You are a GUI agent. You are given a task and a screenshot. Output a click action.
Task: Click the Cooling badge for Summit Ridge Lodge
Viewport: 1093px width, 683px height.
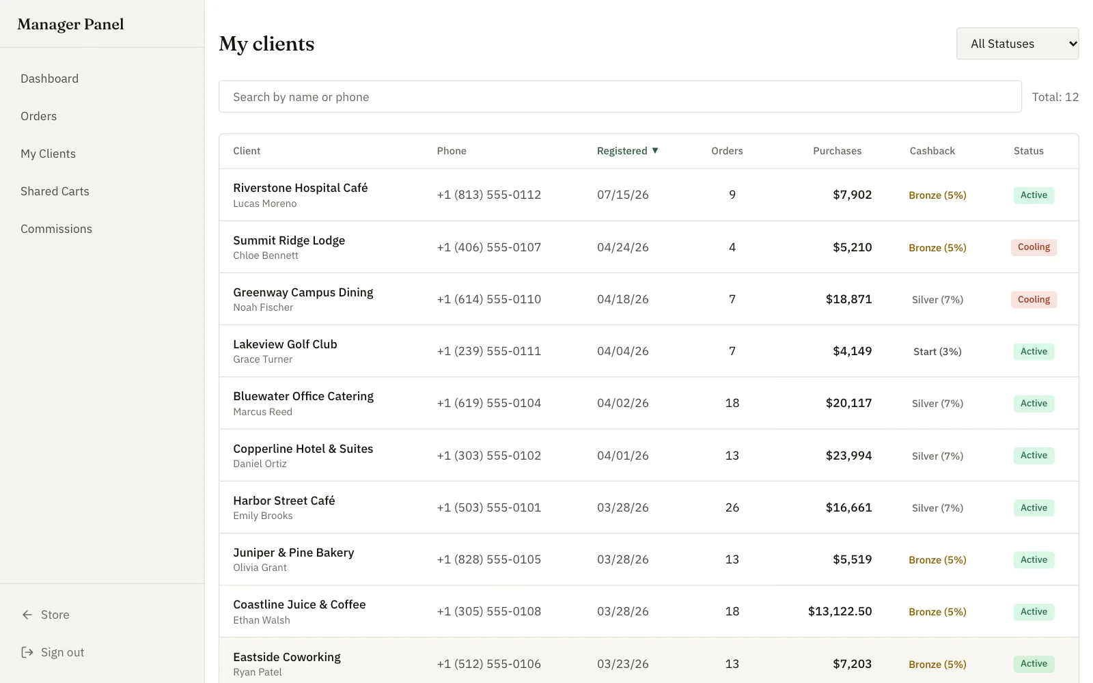[x=1034, y=247]
